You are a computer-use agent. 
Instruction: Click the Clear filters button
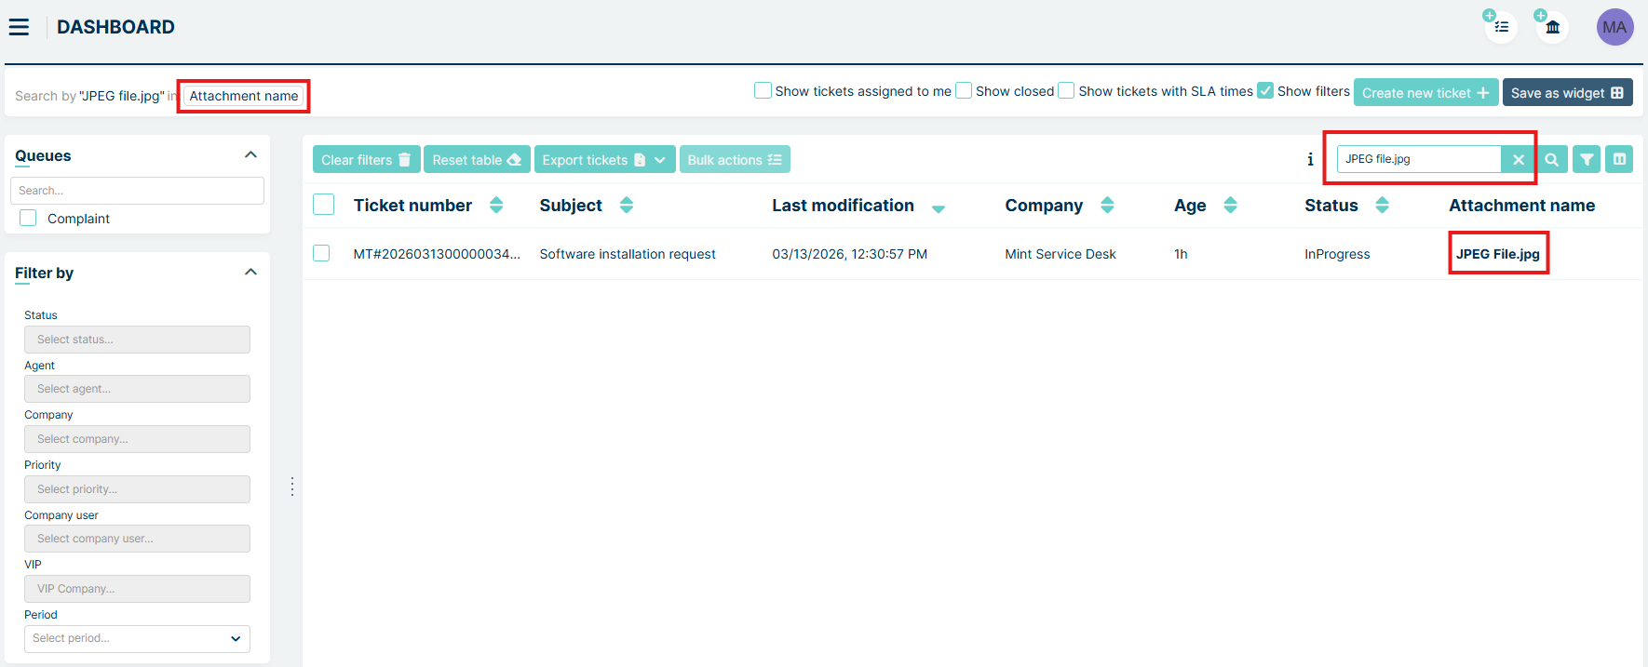click(366, 160)
